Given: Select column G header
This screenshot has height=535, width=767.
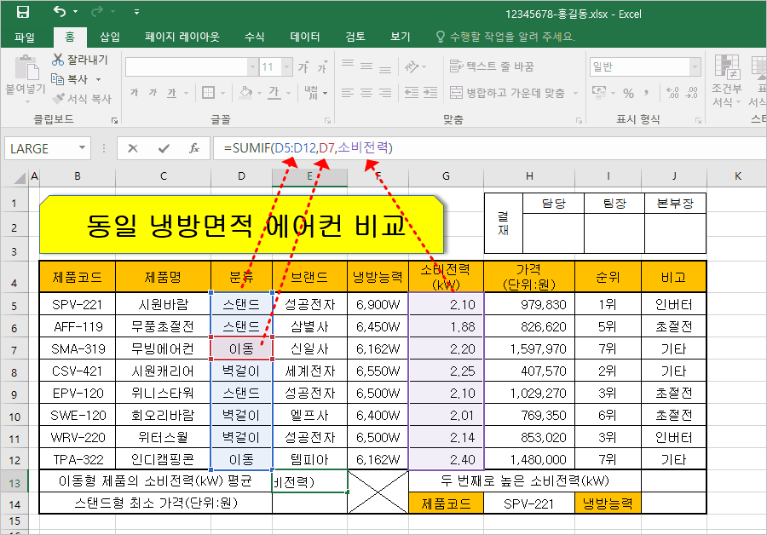Looking at the screenshot, I should pos(446,176).
